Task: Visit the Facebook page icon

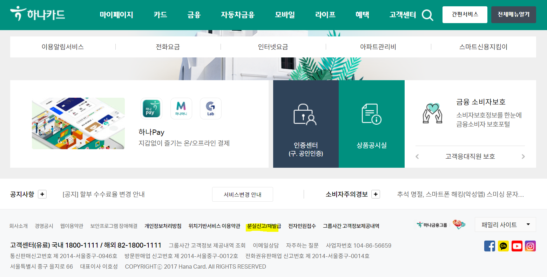Action: [489, 245]
